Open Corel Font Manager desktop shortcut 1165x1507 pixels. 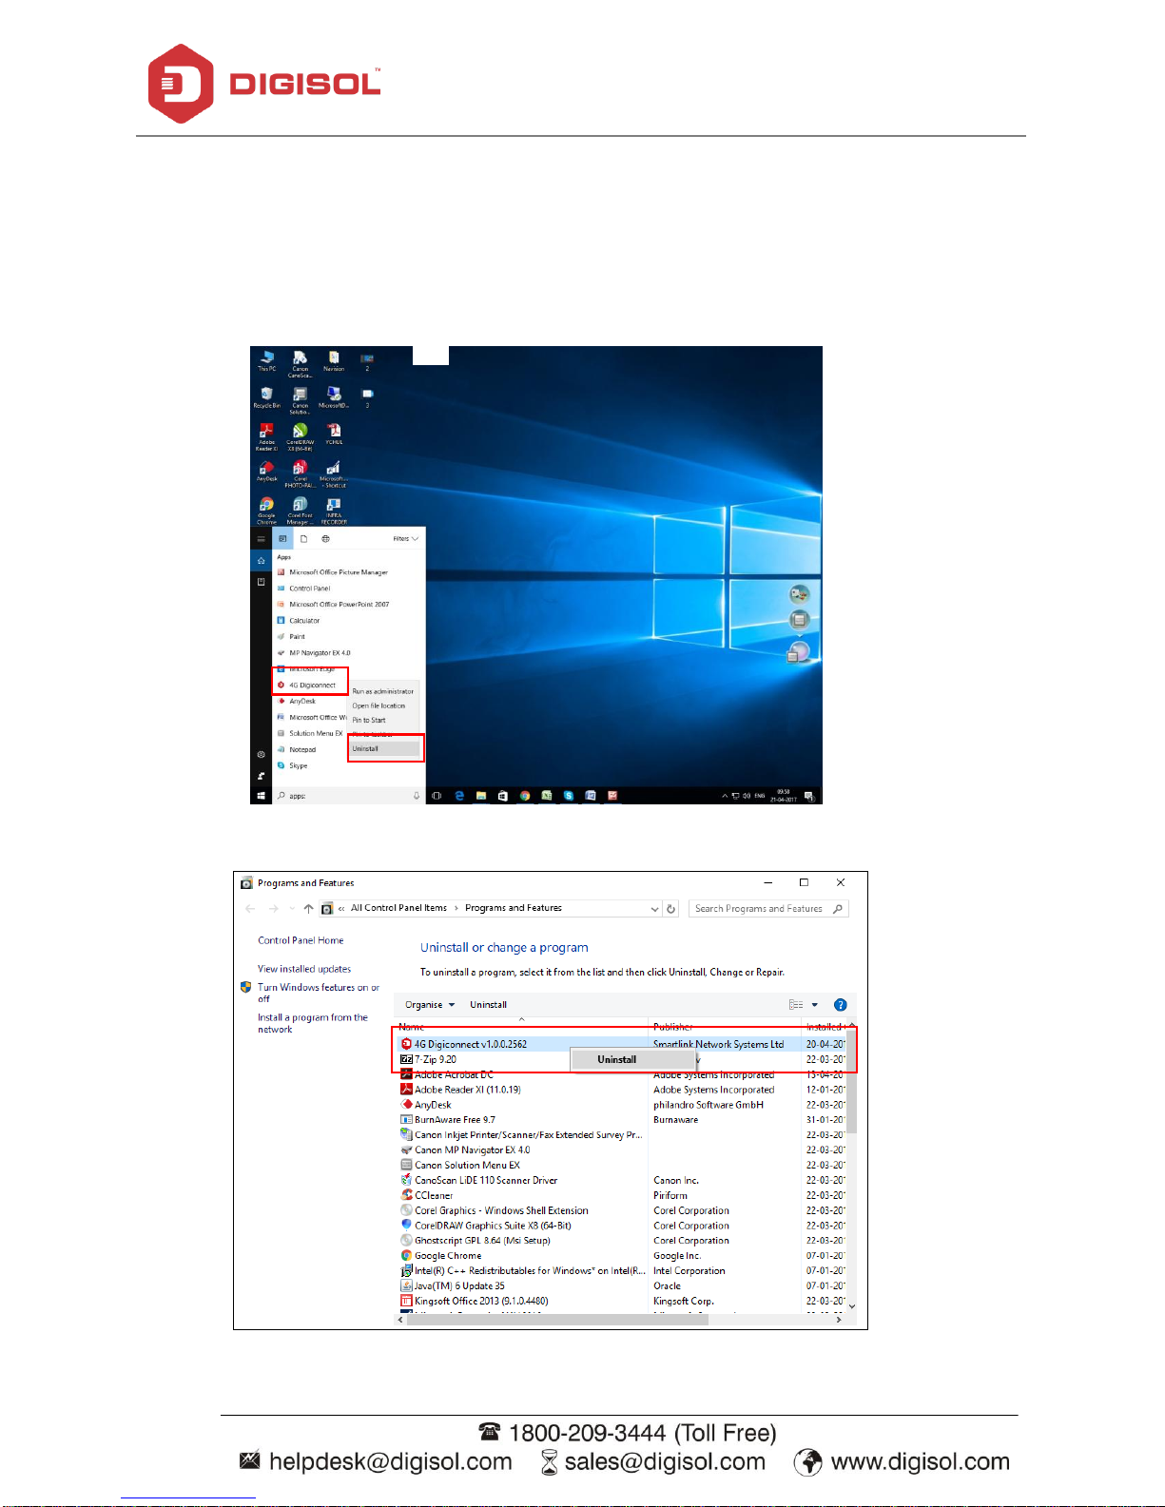(300, 510)
